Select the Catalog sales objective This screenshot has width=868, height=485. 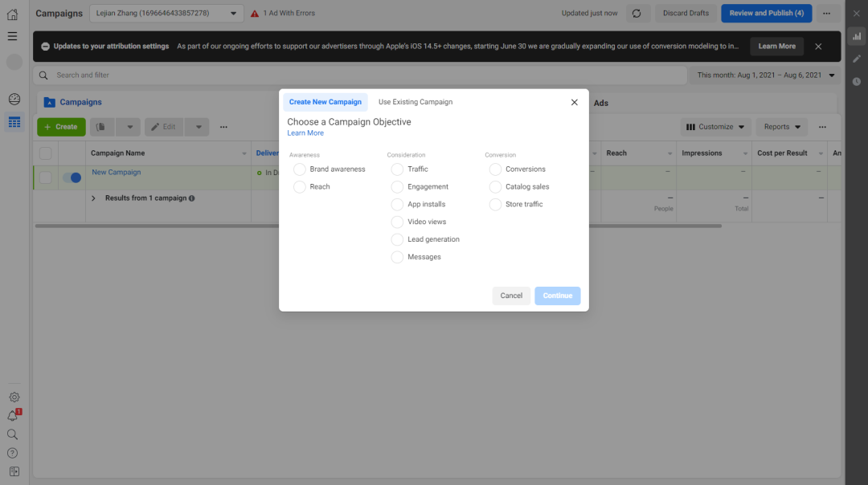(x=495, y=187)
